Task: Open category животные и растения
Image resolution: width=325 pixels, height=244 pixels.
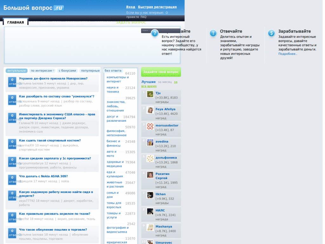Action: pyautogui.click(x=115, y=185)
